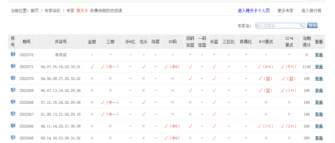
Task: Click the number 4 row badge icon
Action: click(13, 90)
